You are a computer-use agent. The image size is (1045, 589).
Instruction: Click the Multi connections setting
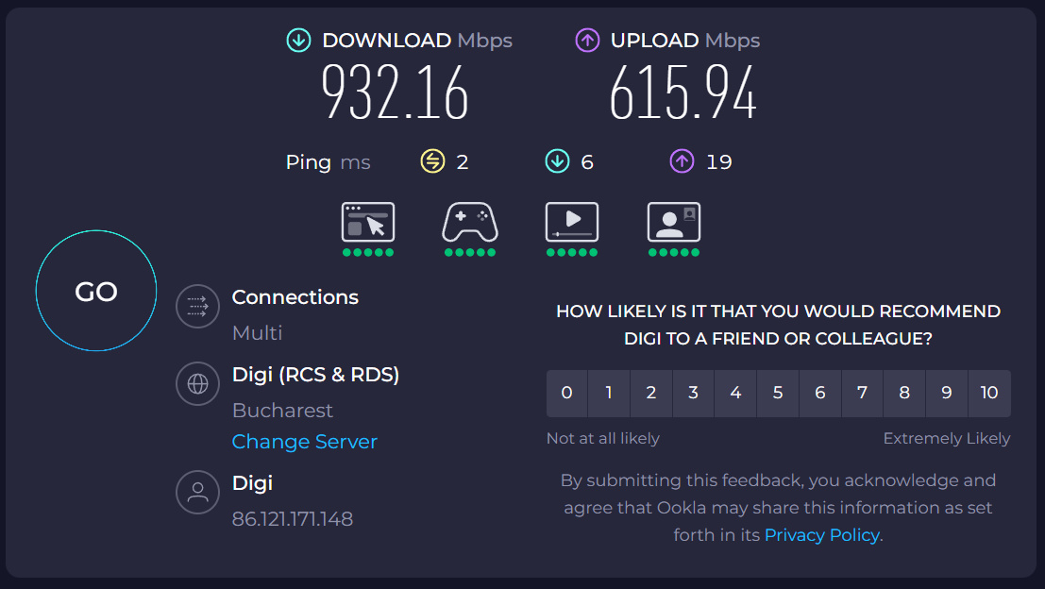coord(258,333)
